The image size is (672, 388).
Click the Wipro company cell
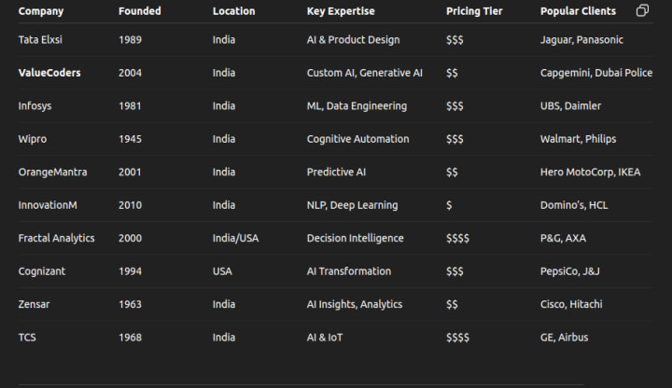tap(33, 139)
